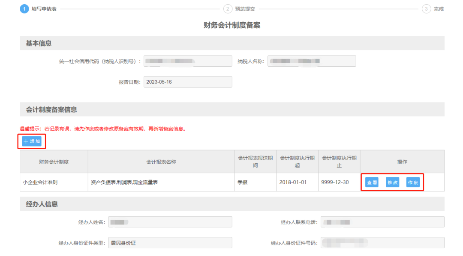The image size is (463, 256).
Task: Click the 会计制度执行期起 column header
Action: pos(298,162)
